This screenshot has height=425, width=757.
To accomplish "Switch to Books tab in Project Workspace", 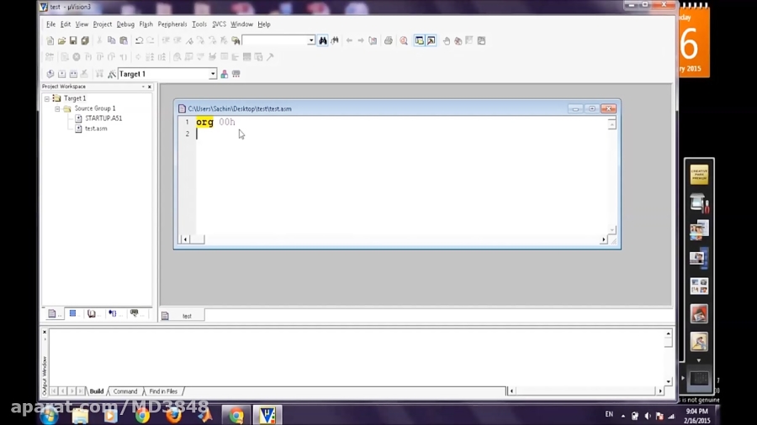I will (92, 313).
